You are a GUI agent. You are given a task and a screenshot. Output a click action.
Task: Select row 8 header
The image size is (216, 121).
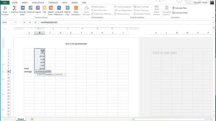point(8,72)
